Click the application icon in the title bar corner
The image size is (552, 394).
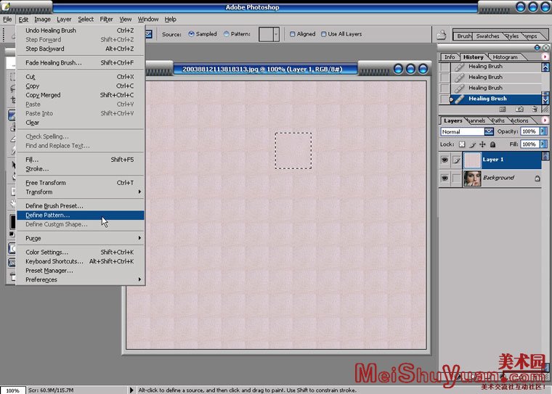pos(5,6)
